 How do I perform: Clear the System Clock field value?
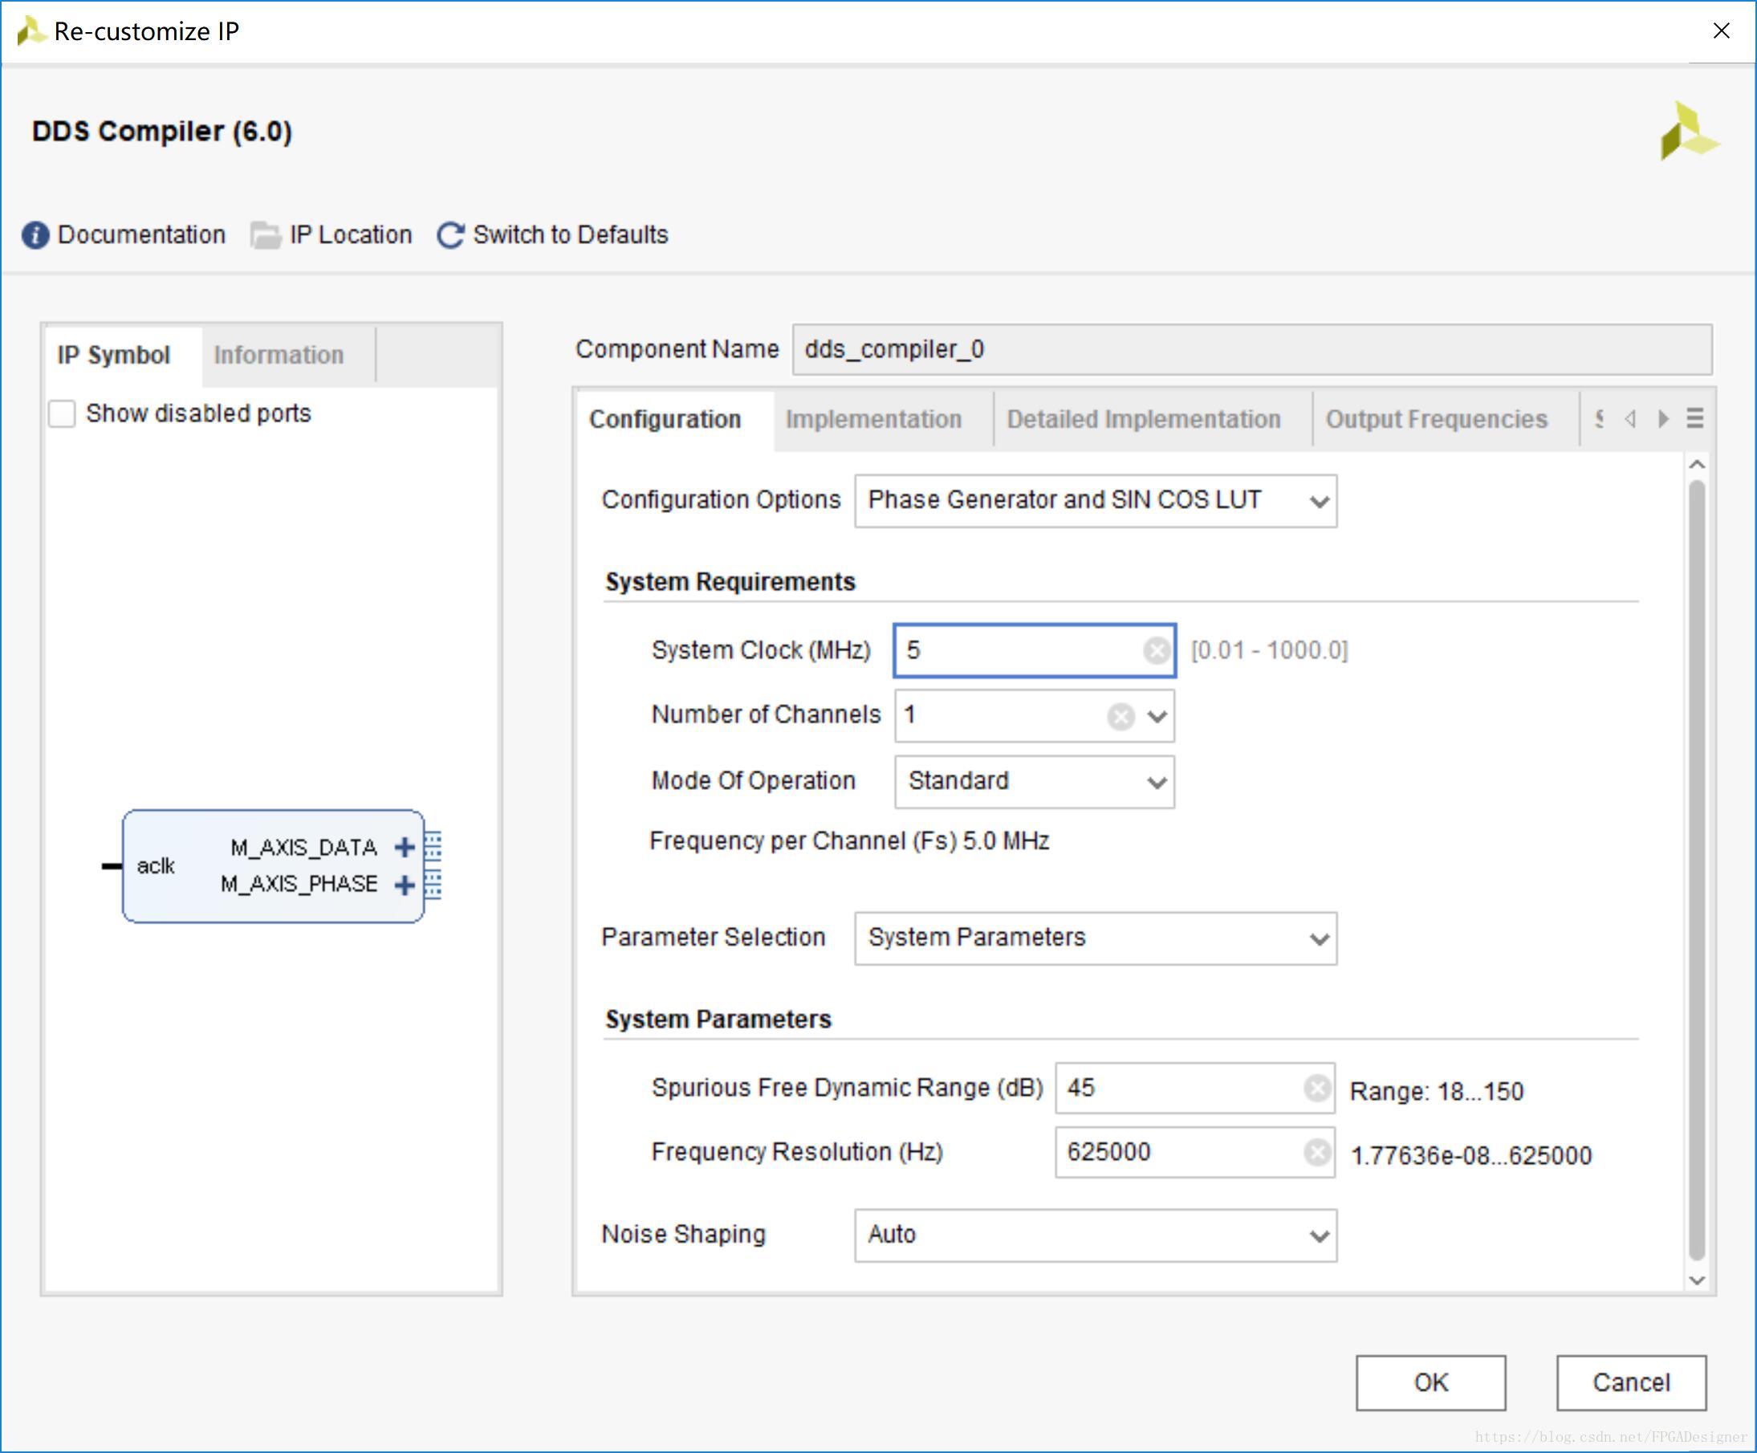1157,650
